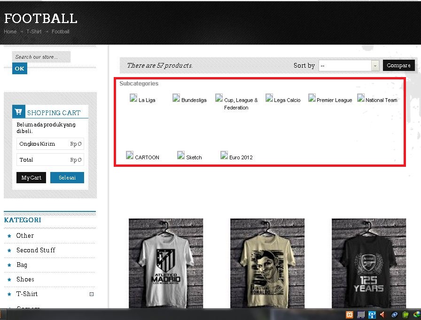
Task: Click the star icon beside Second Stuff
Action: coord(9,250)
